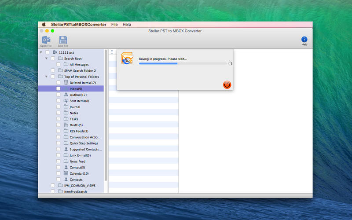The image size is (352, 220).
Task: Open the Apple menu
Action: (x=44, y=24)
